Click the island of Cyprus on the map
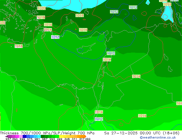 [86, 49]
